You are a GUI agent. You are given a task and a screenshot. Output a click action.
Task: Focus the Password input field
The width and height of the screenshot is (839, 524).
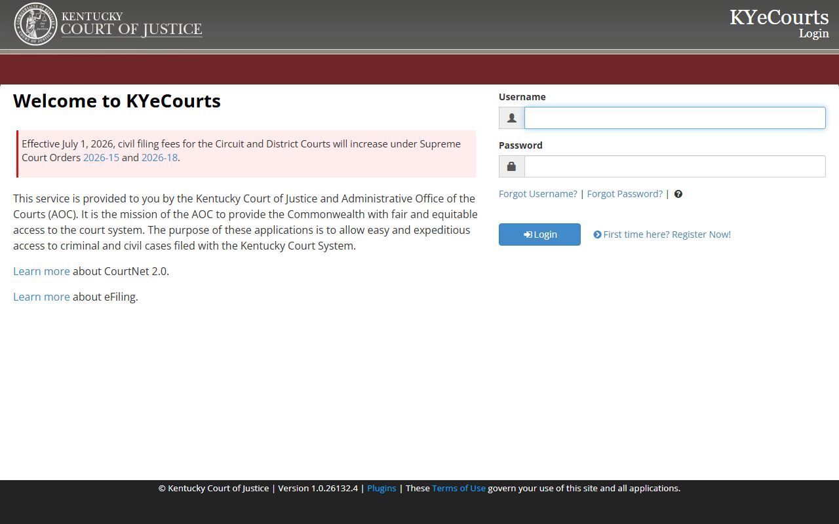[x=674, y=166]
